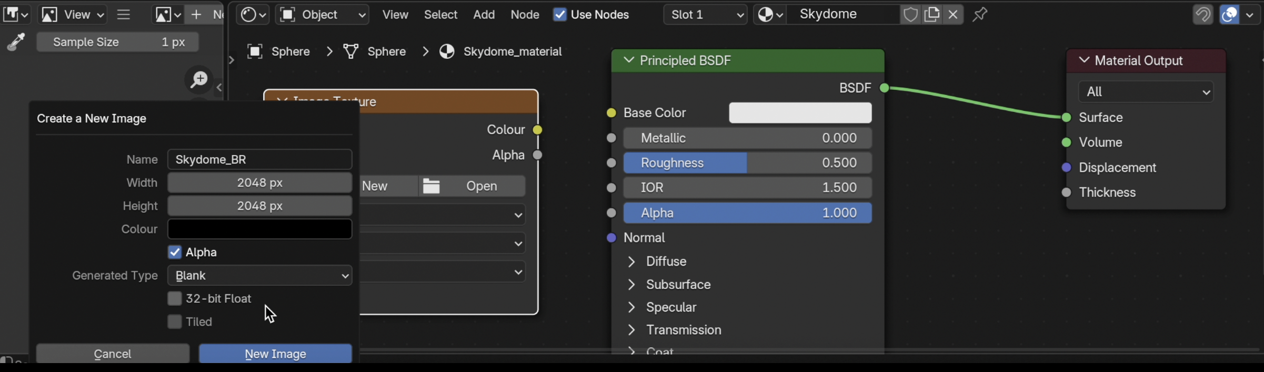This screenshot has height=372, width=1264.
Task: Click the hamburger menu icon
Action: click(124, 15)
